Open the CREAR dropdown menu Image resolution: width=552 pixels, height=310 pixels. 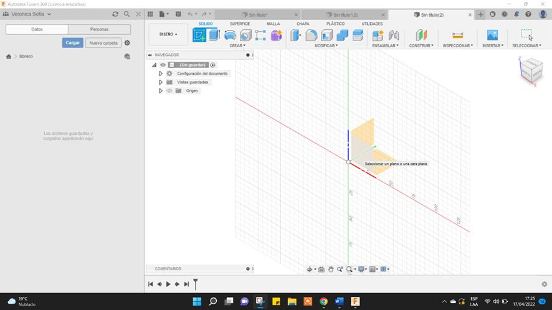tap(237, 45)
